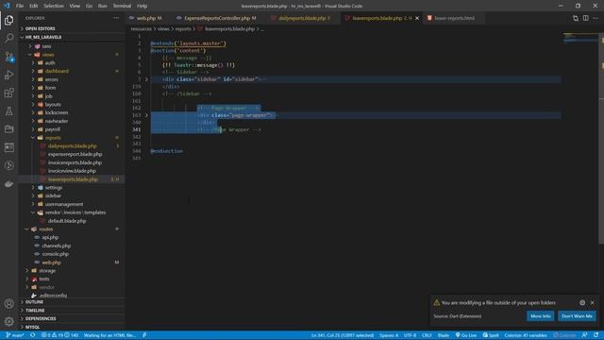Open the Run and Debug view

tap(8, 75)
